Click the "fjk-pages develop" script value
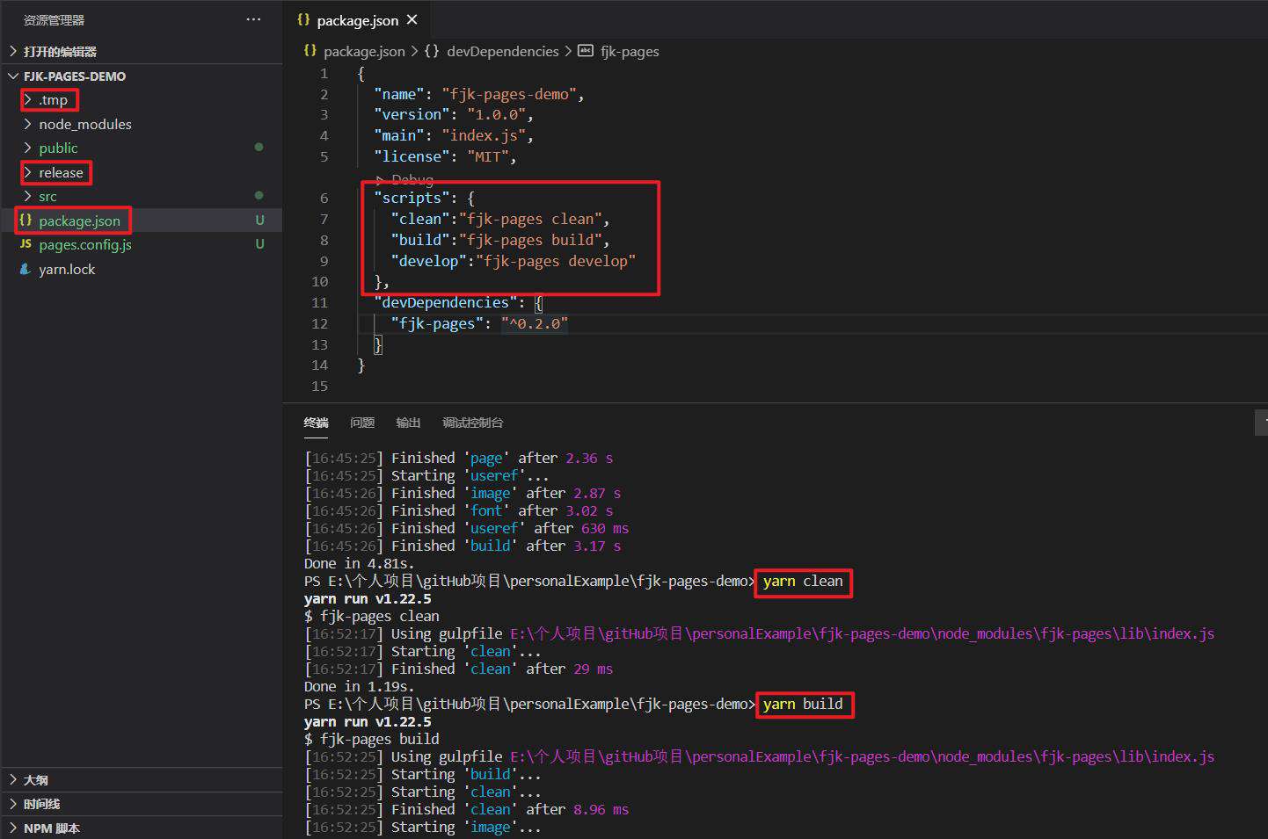The width and height of the screenshot is (1268, 839). click(555, 261)
